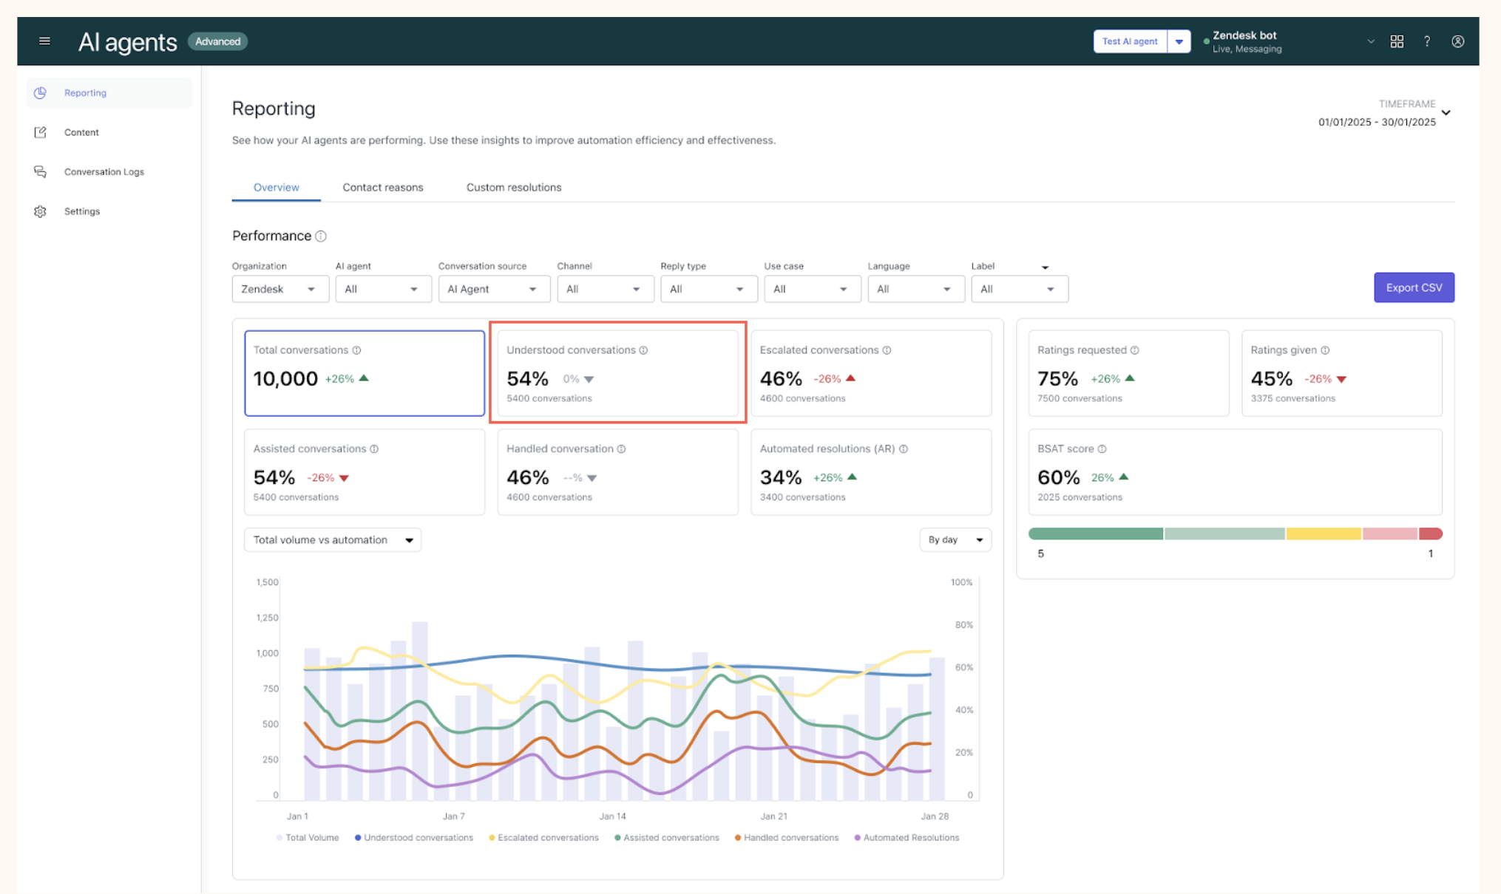
Task: Switch to the Custom resolutions tab
Action: 514,188
